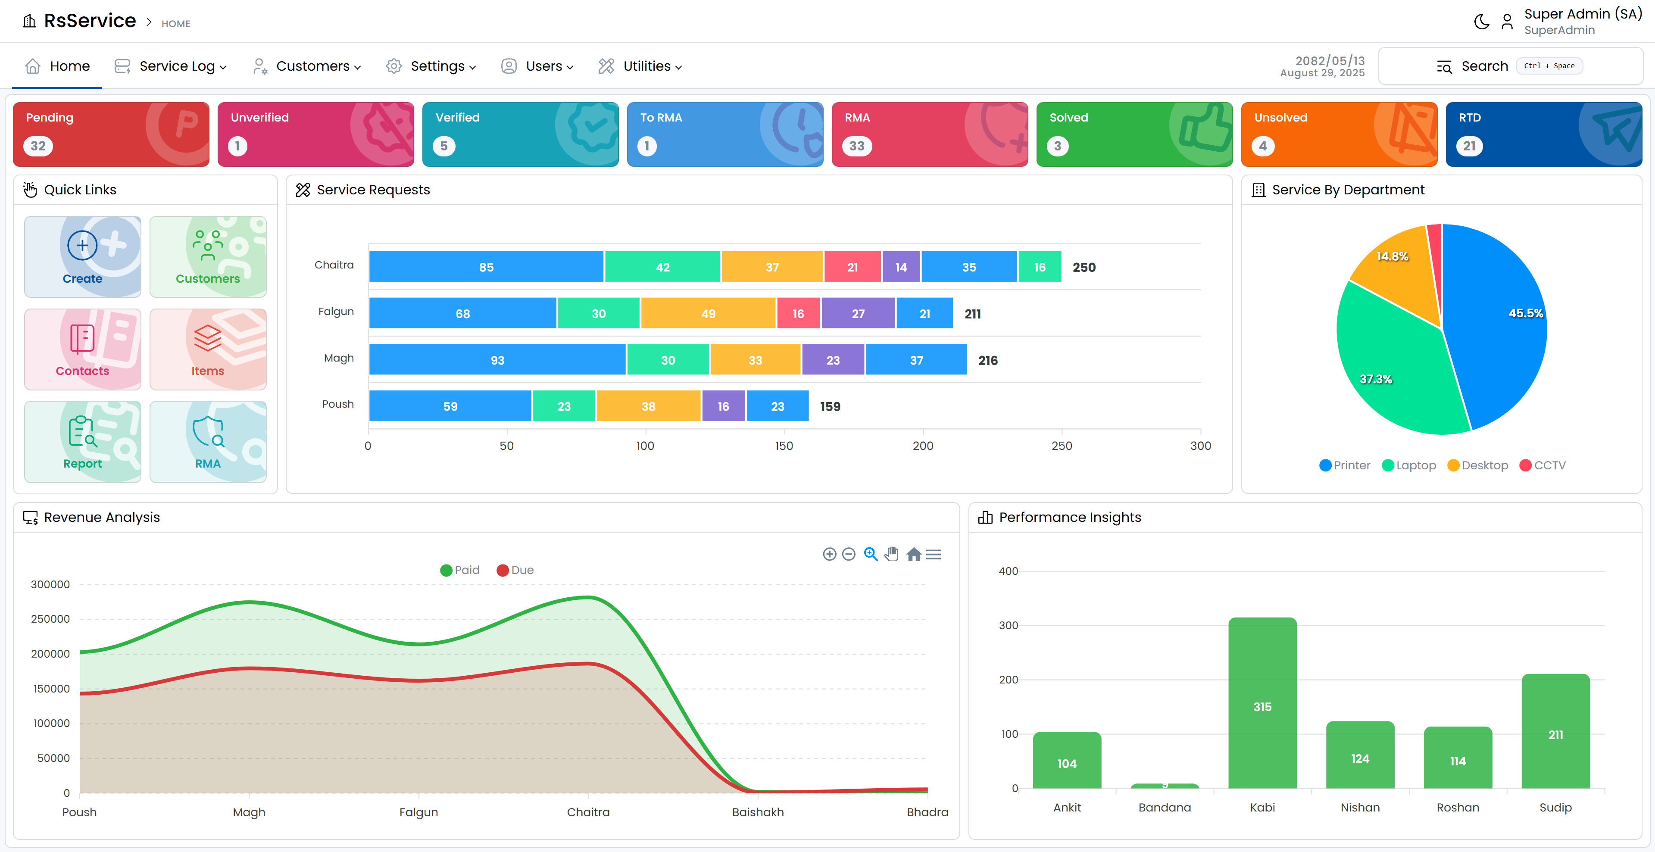Click the Items quick link icon
Screen dimensions: 1655x852
click(x=207, y=338)
